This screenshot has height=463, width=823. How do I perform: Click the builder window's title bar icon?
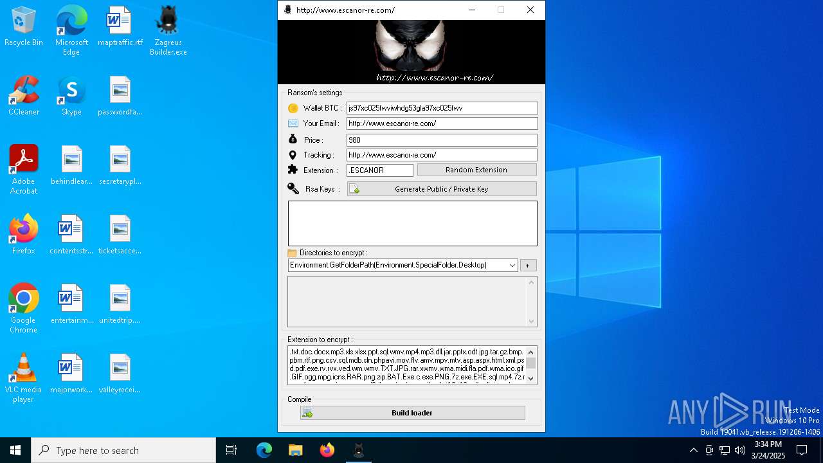[287, 10]
